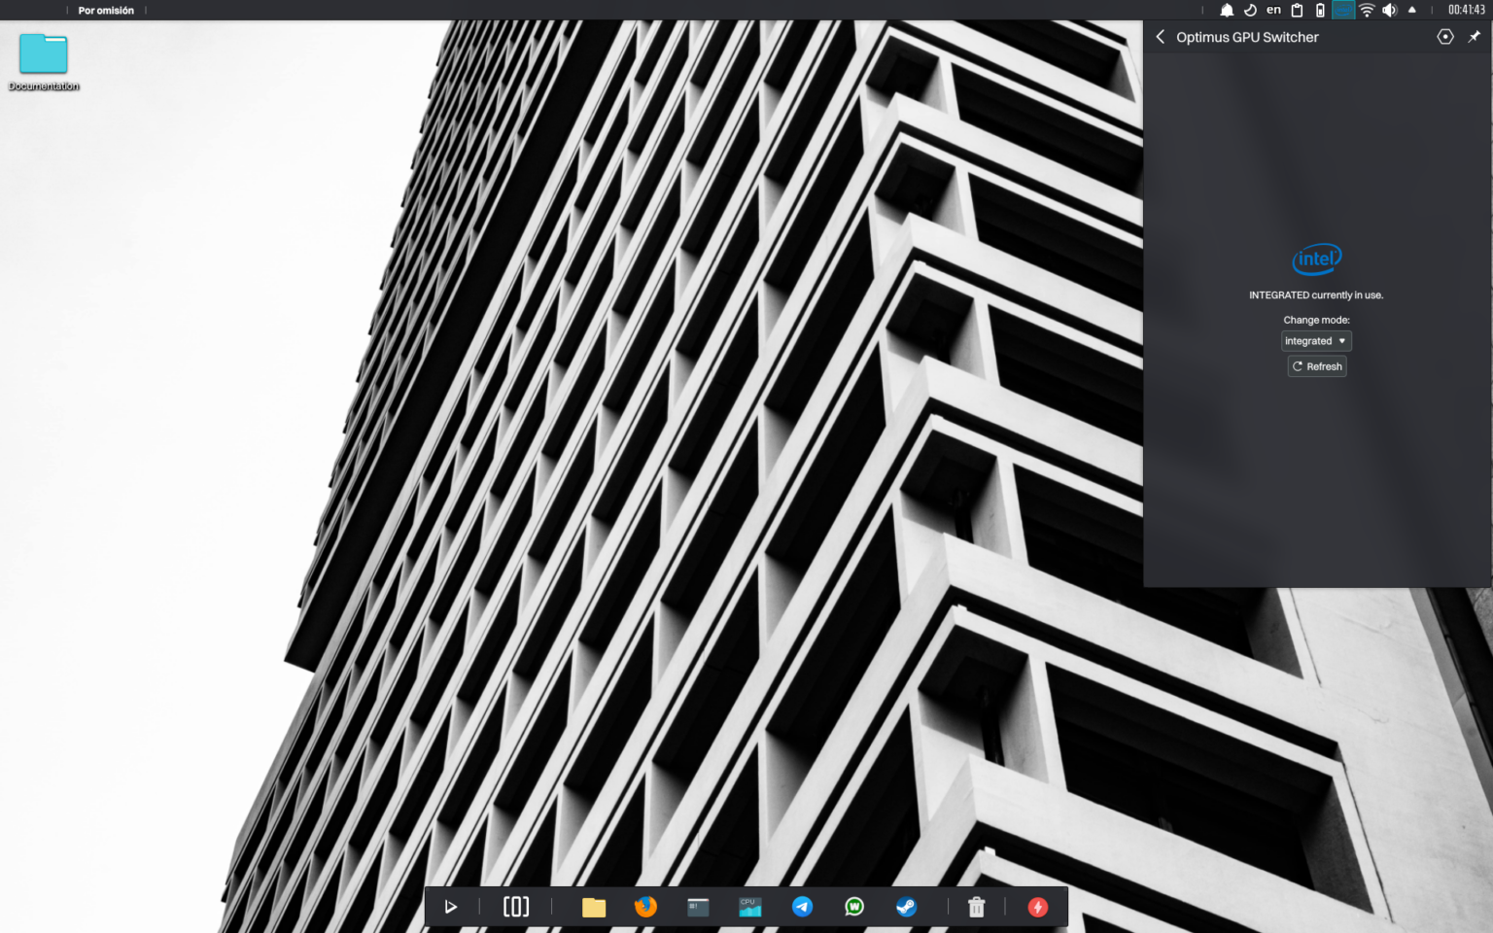Click the 'Optimus GPU Switcher' title text
Image resolution: width=1493 pixels, height=933 pixels.
pyautogui.click(x=1247, y=37)
